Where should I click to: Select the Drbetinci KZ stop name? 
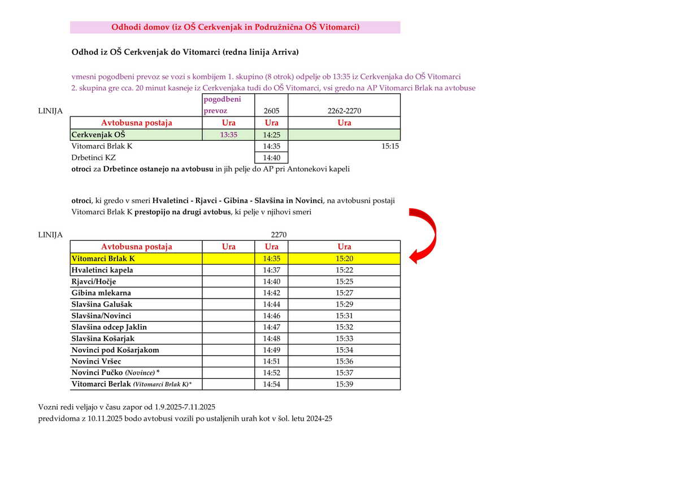(x=94, y=158)
